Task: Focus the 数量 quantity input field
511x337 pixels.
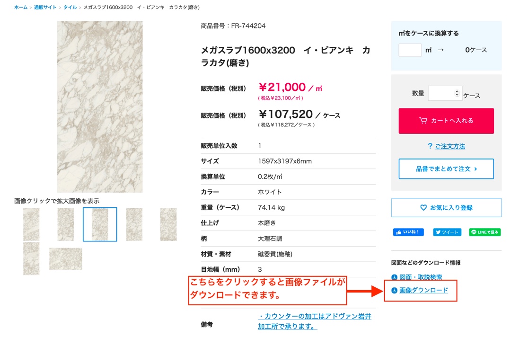Action: tap(442, 93)
